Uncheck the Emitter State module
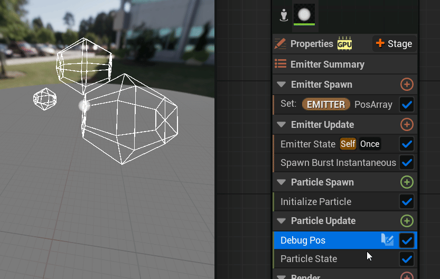The image size is (440, 279). coord(407,144)
